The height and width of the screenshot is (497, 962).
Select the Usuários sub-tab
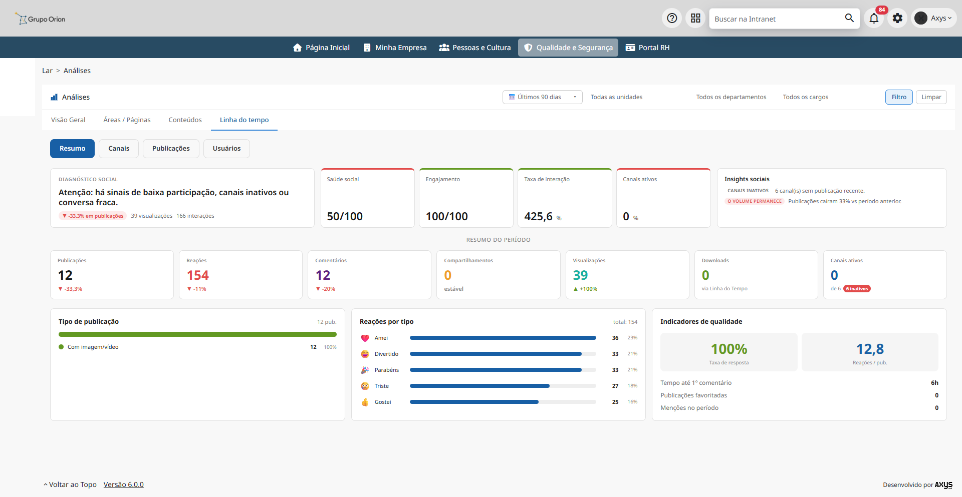(x=226, y=149)
